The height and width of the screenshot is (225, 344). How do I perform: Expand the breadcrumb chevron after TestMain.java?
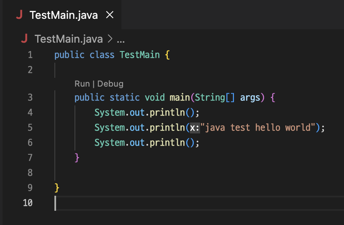(110, 39)
